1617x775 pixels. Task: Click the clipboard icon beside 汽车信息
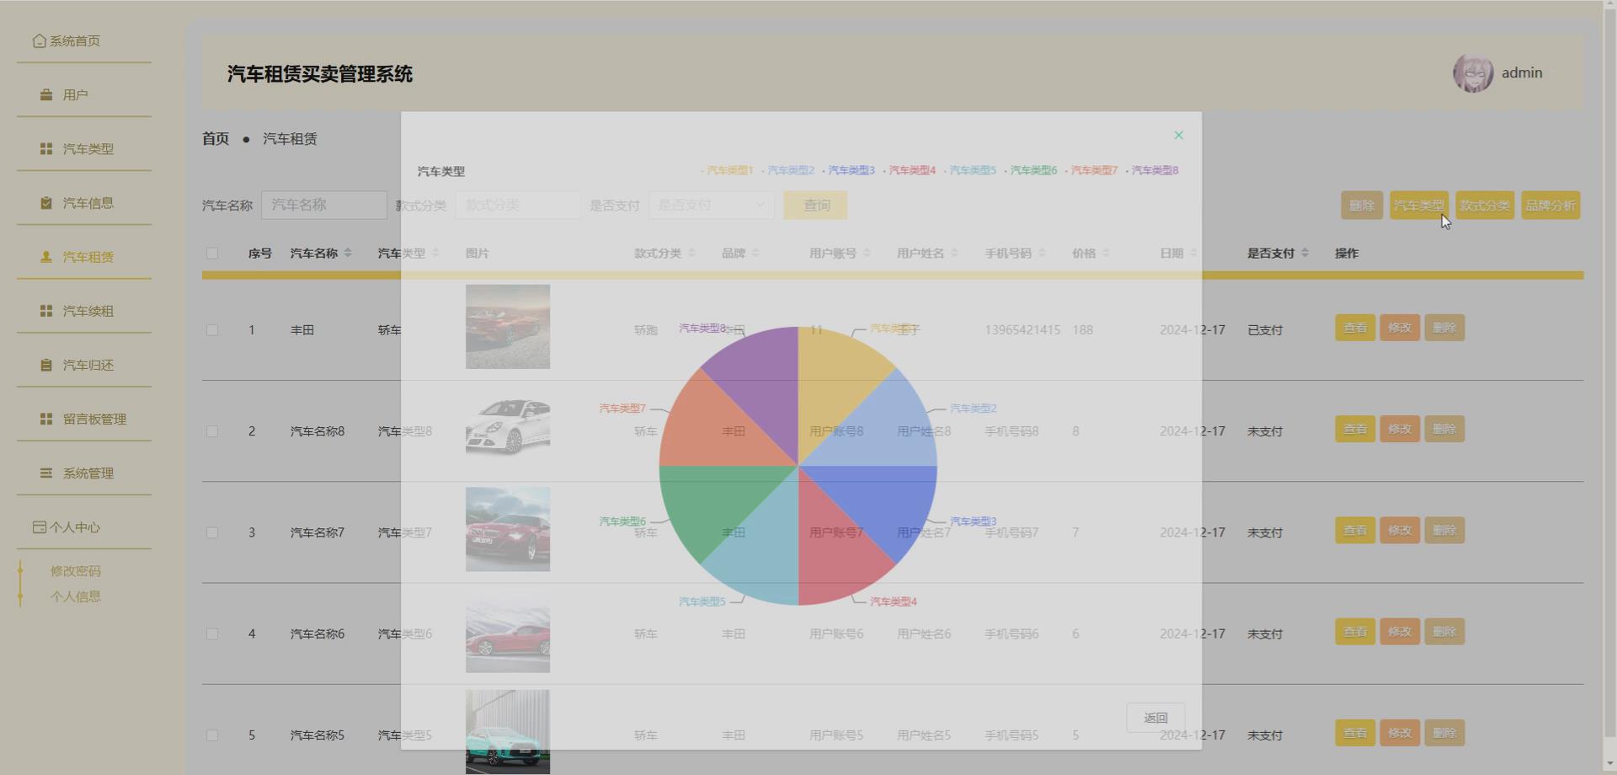coord(46,203)
